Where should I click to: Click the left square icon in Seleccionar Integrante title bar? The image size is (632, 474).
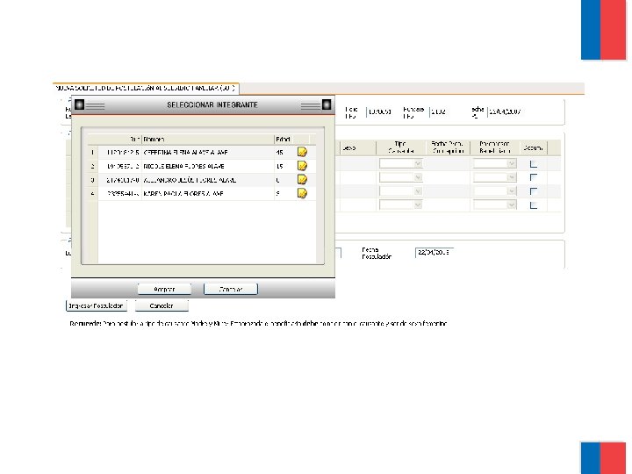pos(79,104)
